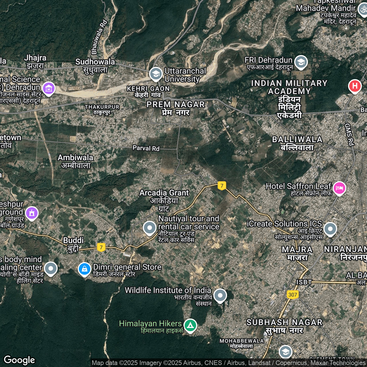Click the Himalayan Hikers green tent marker
This screenshot has width=367, height=367.
tap(190, 325)
